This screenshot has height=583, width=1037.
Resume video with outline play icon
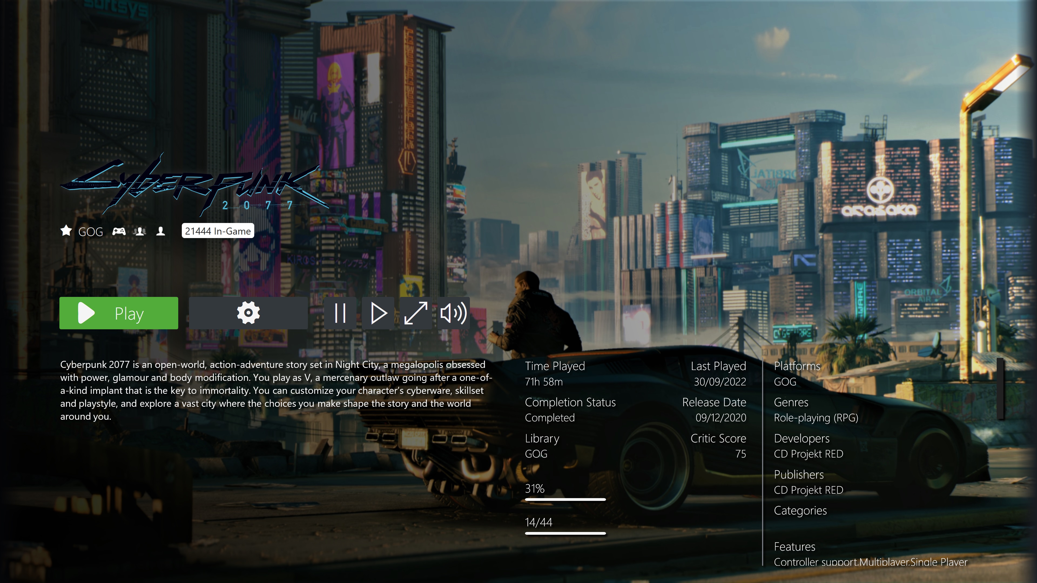pos(378,313)
